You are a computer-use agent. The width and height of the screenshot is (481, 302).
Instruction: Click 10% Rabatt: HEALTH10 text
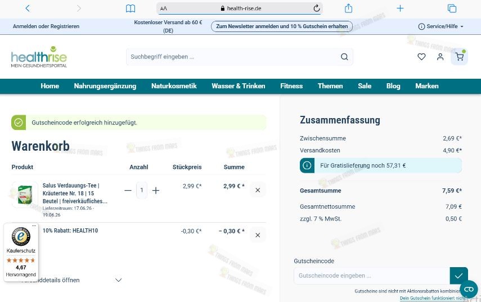point(70,231)
